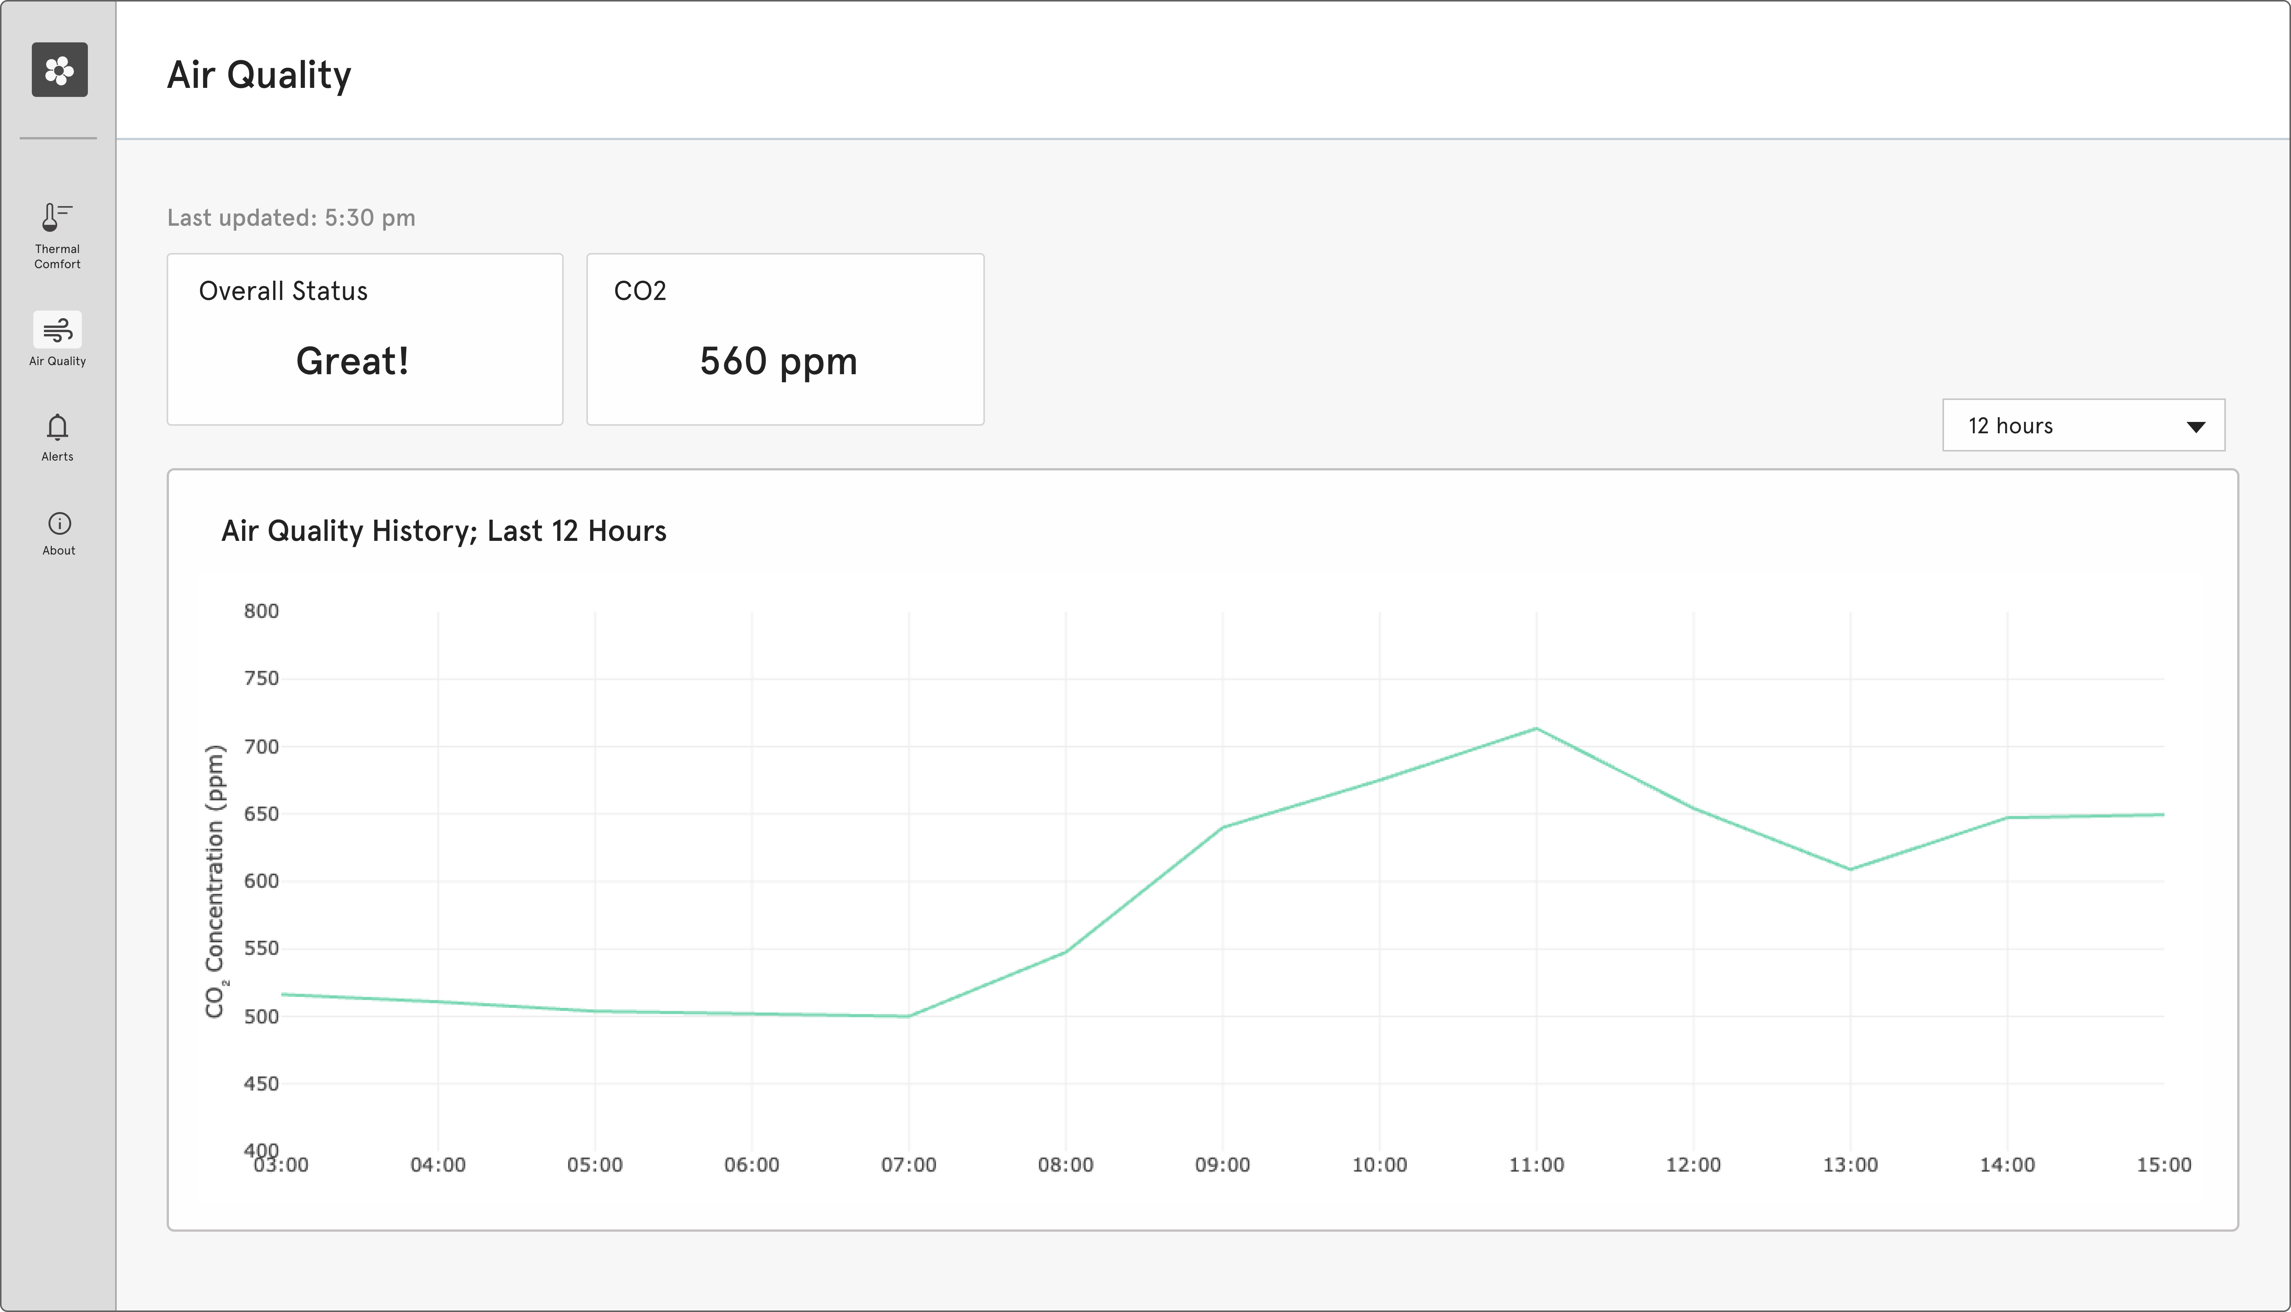Open Thermal Comfort thermometer icon
The height and width of the screenshot is (1312, 2291).
coord(57,217)
